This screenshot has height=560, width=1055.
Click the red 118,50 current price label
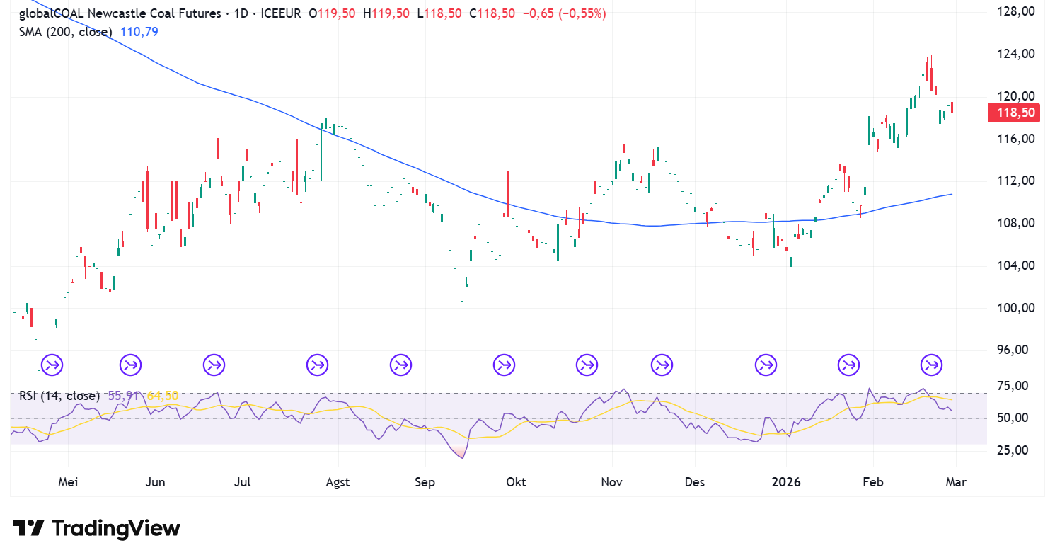[x=1016, y=113]
